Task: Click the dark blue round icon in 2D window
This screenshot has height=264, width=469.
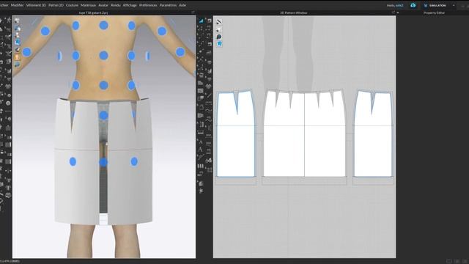Action: (x=219, y=37)
